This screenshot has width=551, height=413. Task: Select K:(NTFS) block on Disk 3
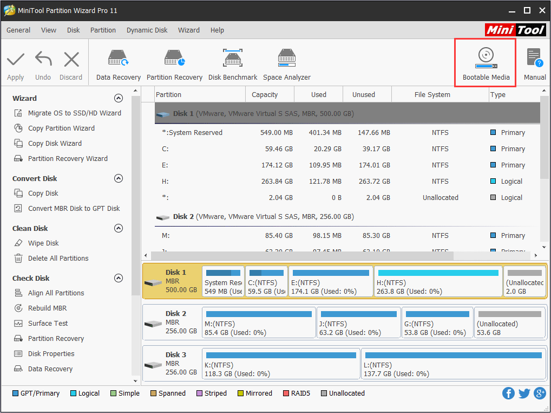[x=281, y=363]
